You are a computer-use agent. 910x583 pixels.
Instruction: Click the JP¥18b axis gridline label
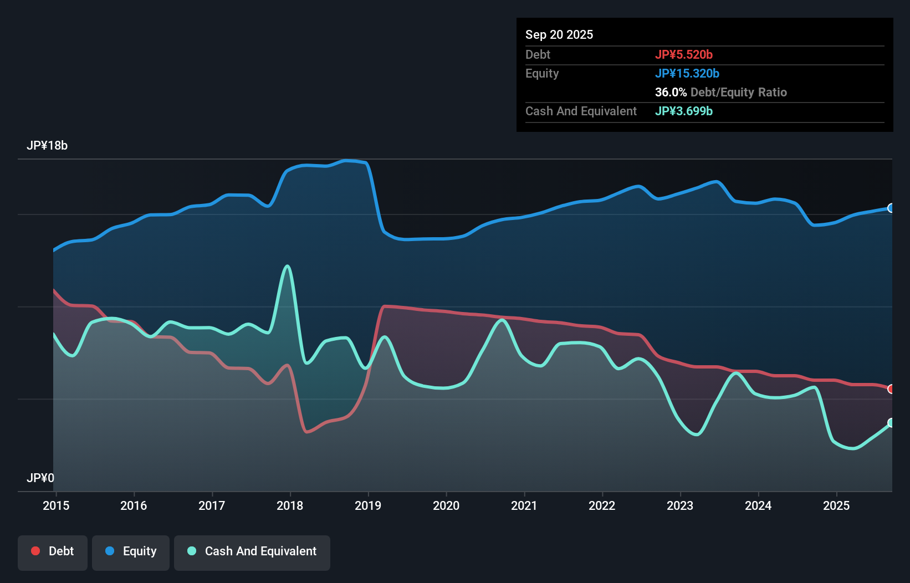pos(48,146)
